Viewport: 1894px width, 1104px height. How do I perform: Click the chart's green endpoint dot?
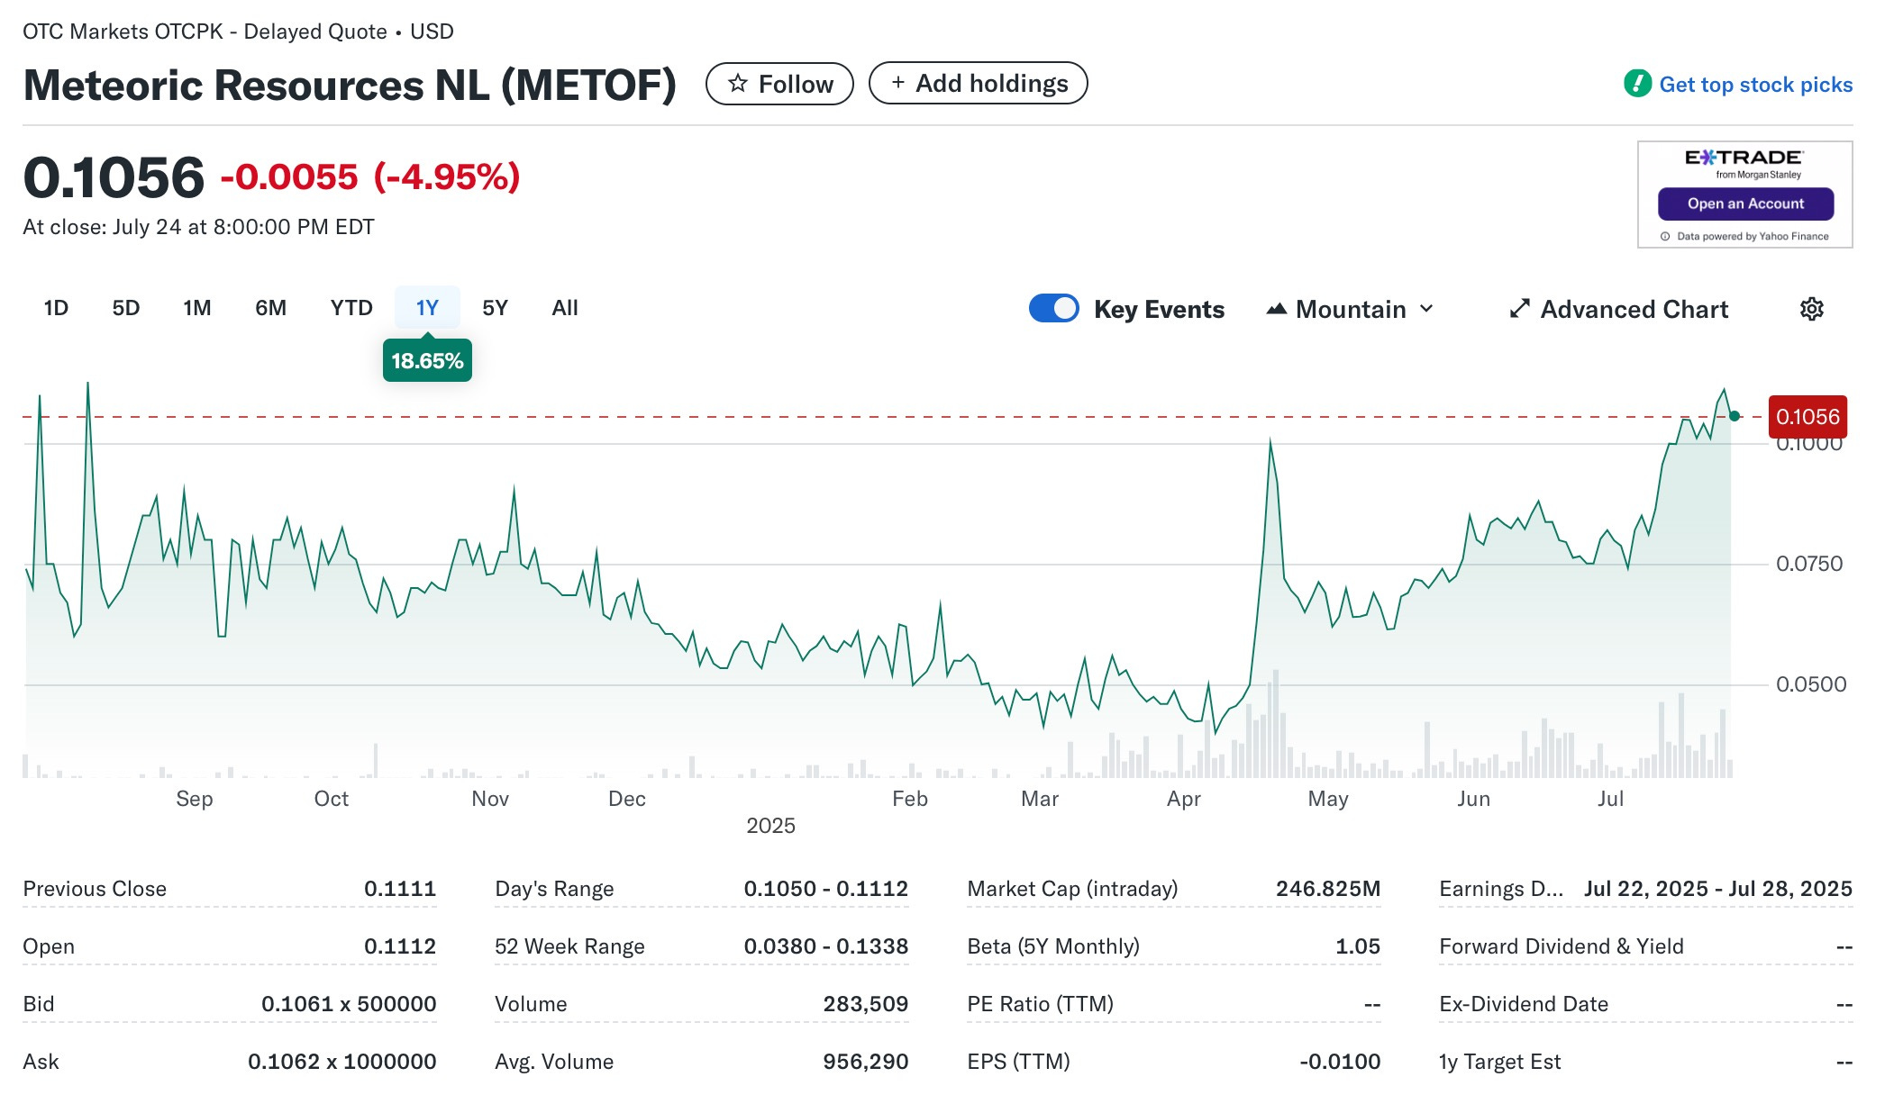(1735, 416)
